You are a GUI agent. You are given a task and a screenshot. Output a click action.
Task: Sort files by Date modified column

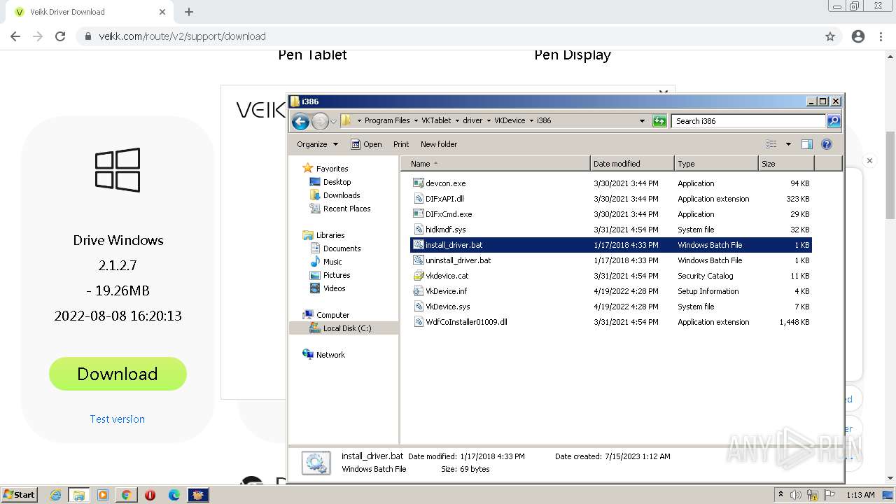[x=632, y=164]
